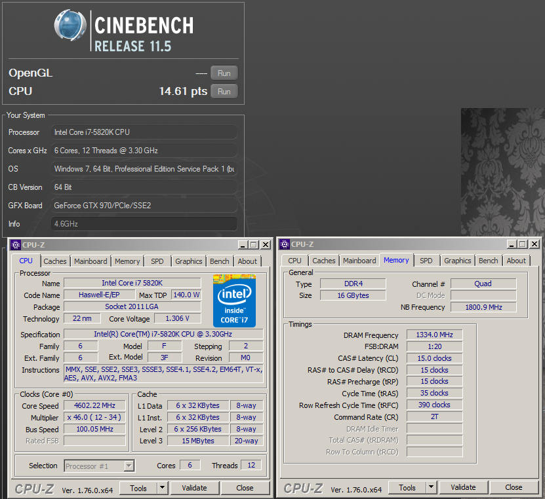Click the Command Rate value 2T
The width and height of the screenshot is (545, 499).
434,416
